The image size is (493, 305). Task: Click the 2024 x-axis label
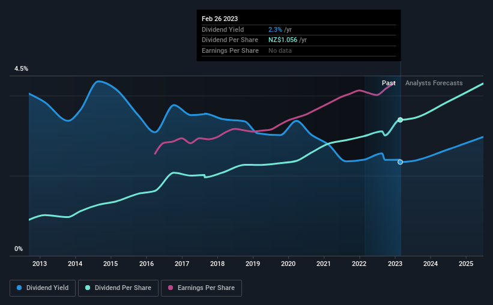431,264
